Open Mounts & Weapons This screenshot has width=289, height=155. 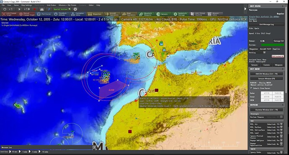[146, 14]
